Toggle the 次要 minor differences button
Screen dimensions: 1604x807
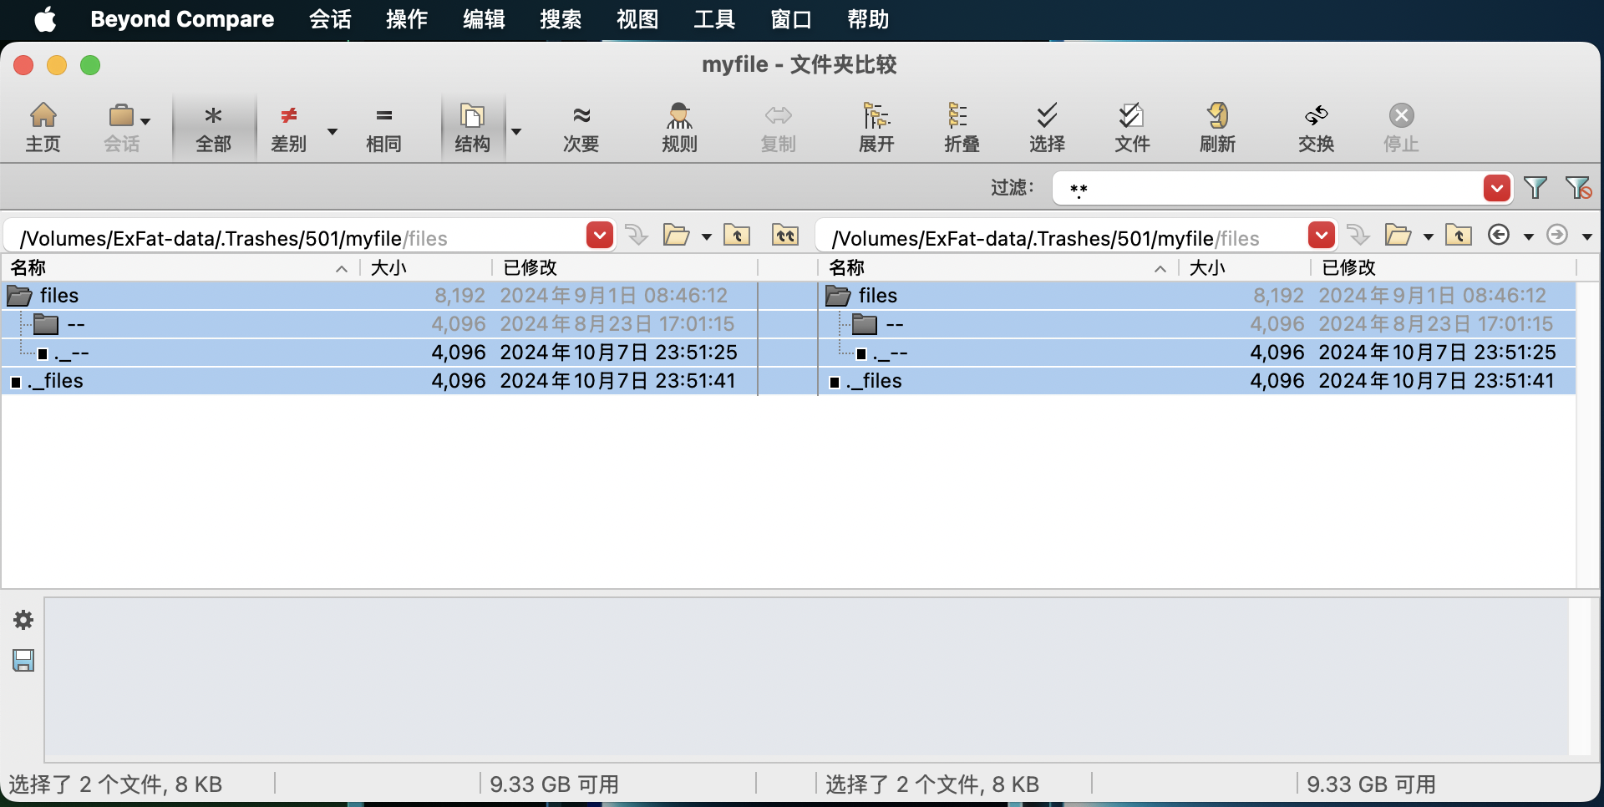click(581, 127)
